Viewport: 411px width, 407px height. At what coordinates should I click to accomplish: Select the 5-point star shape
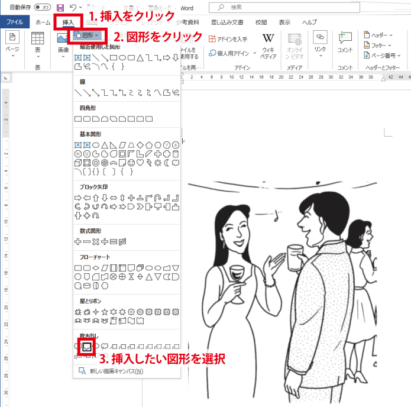(105, 312)
